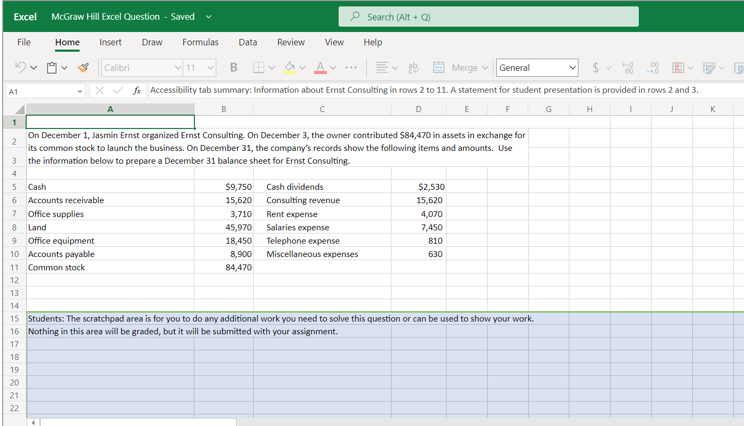Click the Wrap Text icon
This screenshot has width=744, height=426.
click(x=413, y=68)
